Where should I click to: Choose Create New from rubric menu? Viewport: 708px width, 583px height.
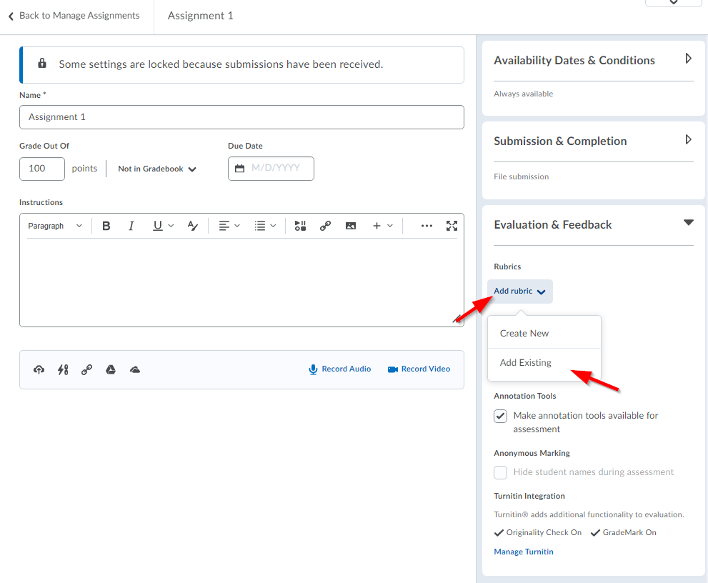tap(524, 333)
